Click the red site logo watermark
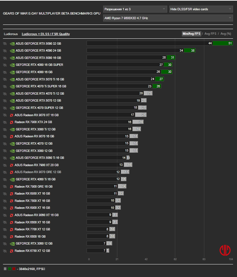The image size is (237, 277). point(225,250)
